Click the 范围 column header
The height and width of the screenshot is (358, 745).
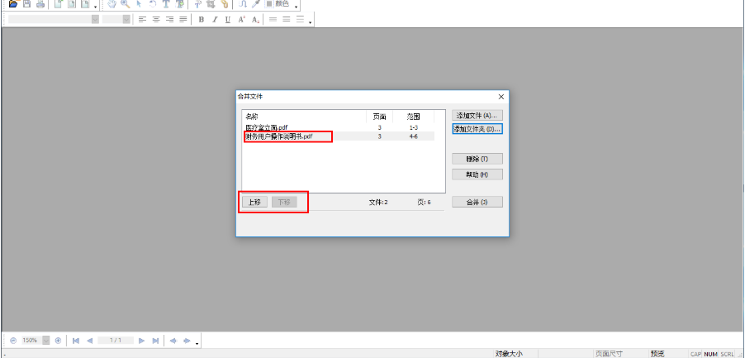click(413, 117)
